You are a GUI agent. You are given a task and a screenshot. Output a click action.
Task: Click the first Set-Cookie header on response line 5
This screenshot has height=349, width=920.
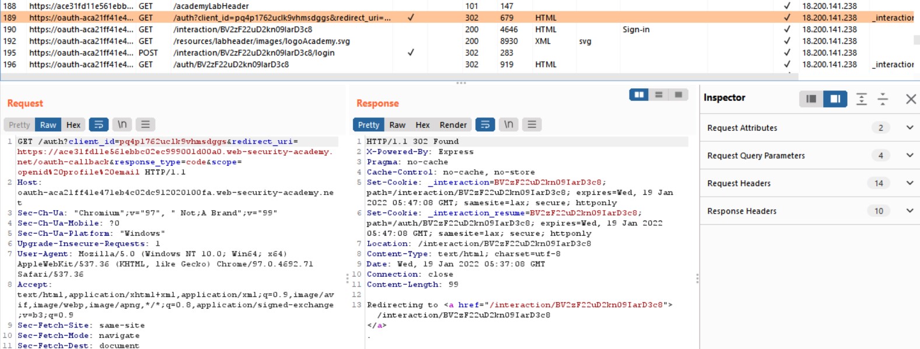tap(394, 182)
